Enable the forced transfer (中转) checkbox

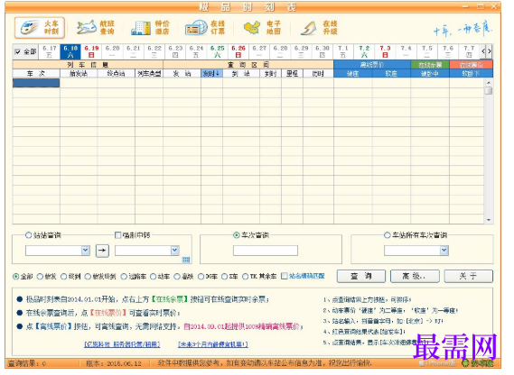pos(117,235)
